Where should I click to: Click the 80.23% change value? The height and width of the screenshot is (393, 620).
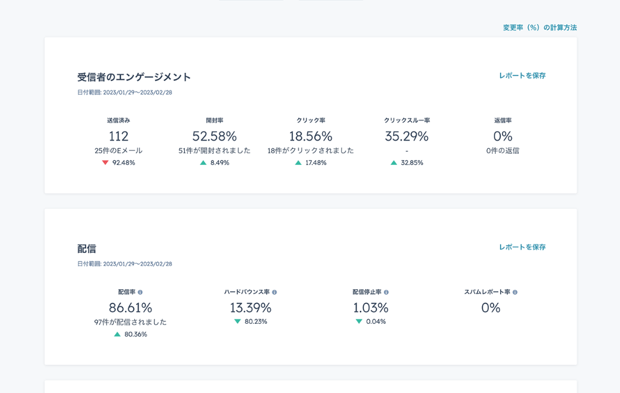tap(256, 321)
